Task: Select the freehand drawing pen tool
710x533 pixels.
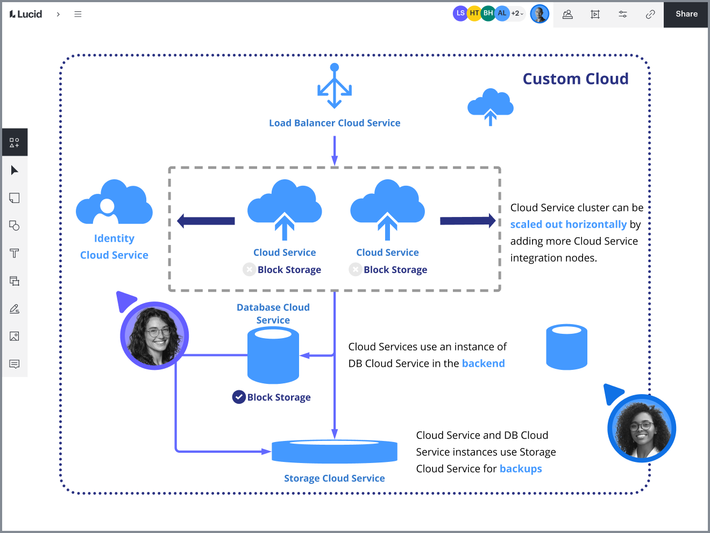Action: pyautogui.click(x=15, y=308)
